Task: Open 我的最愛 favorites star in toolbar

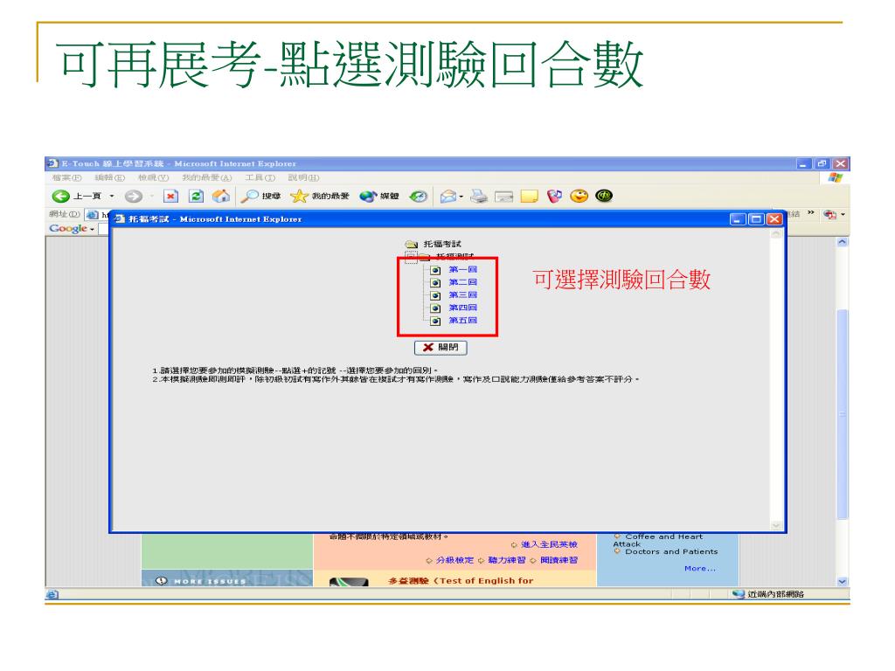Action: 320,197
